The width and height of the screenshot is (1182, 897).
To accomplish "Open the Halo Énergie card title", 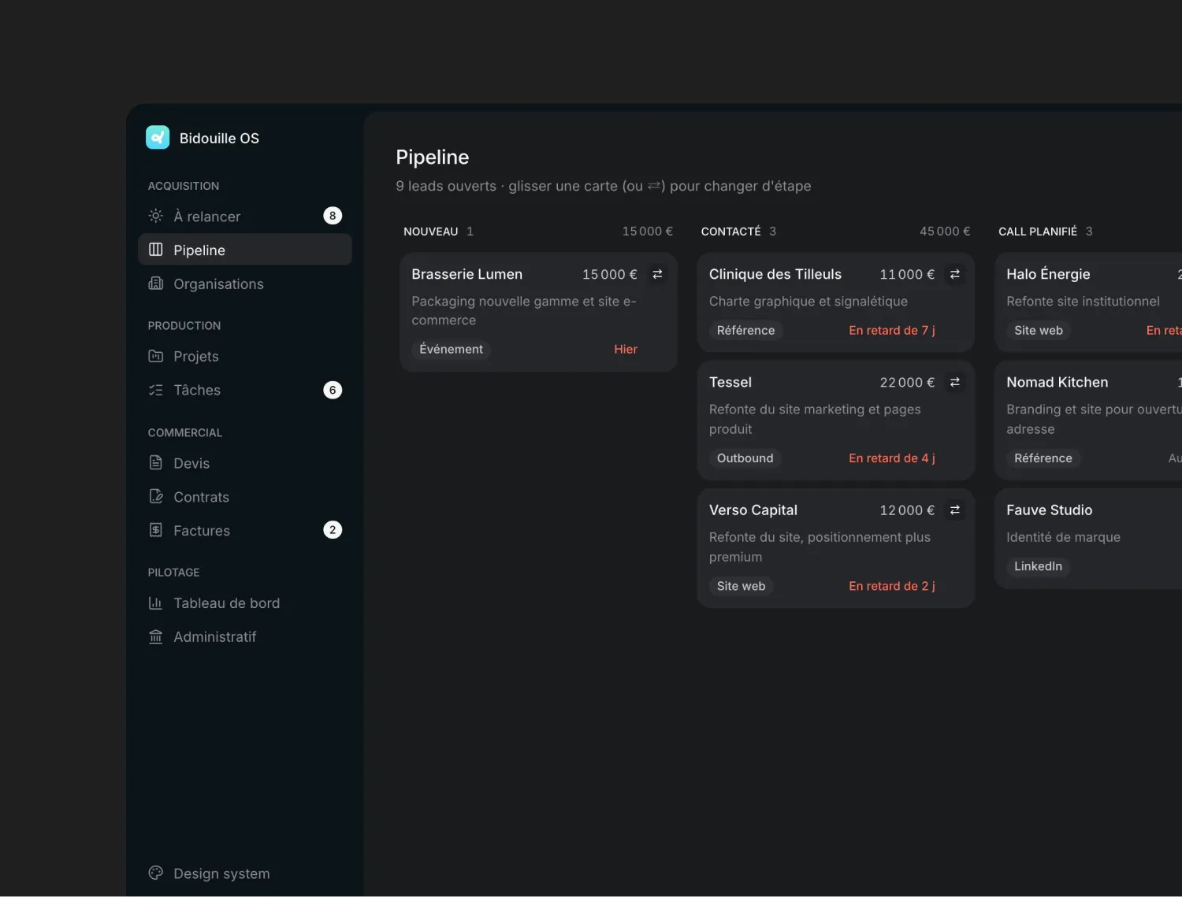I will (x=1048, y=274).
